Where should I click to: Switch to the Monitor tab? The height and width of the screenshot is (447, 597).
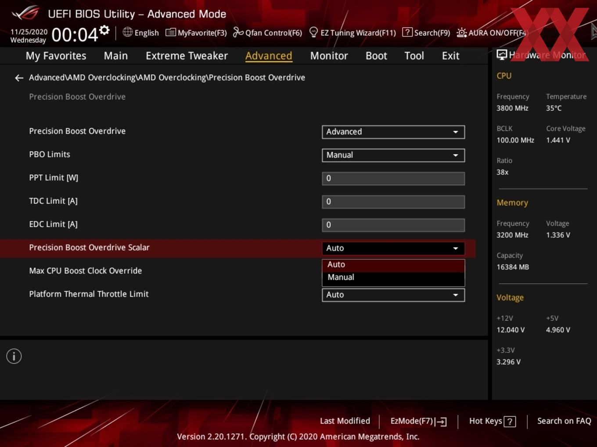pos(329,56)
